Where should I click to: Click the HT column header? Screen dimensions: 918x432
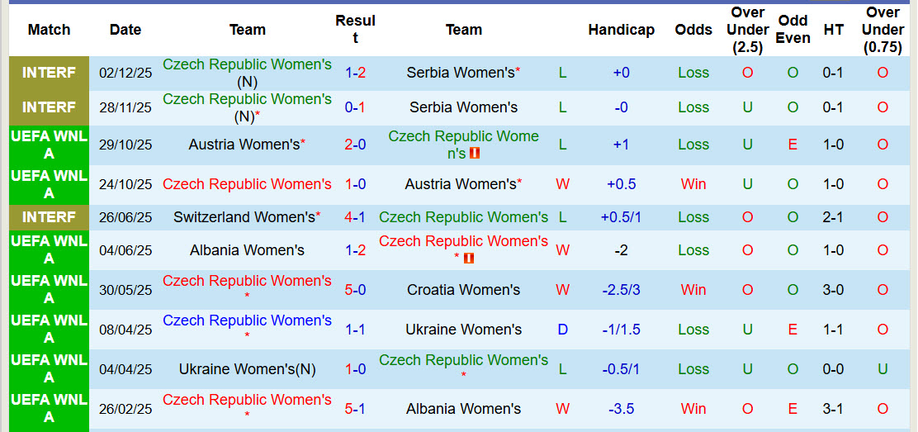(834, 30)
